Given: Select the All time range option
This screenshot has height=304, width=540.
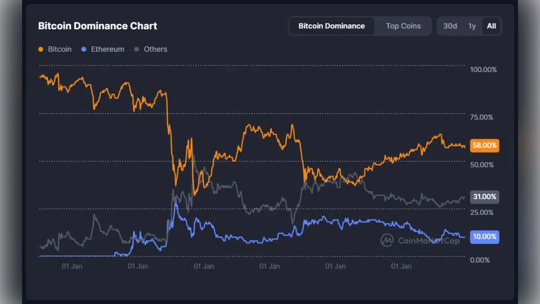Looking at the screenshot, I should point(491,26).
